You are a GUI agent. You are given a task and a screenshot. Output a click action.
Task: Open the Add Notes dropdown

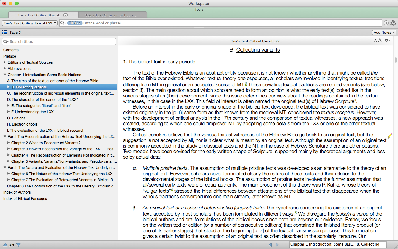coord(384,32)
